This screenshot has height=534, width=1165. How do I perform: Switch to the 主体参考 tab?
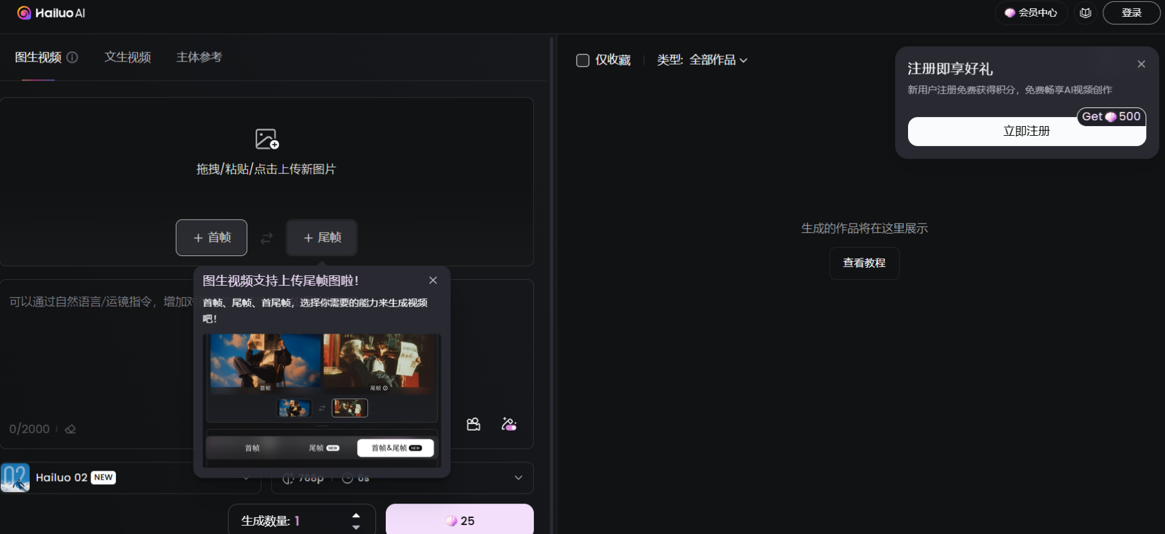click(x=199, y=58)
